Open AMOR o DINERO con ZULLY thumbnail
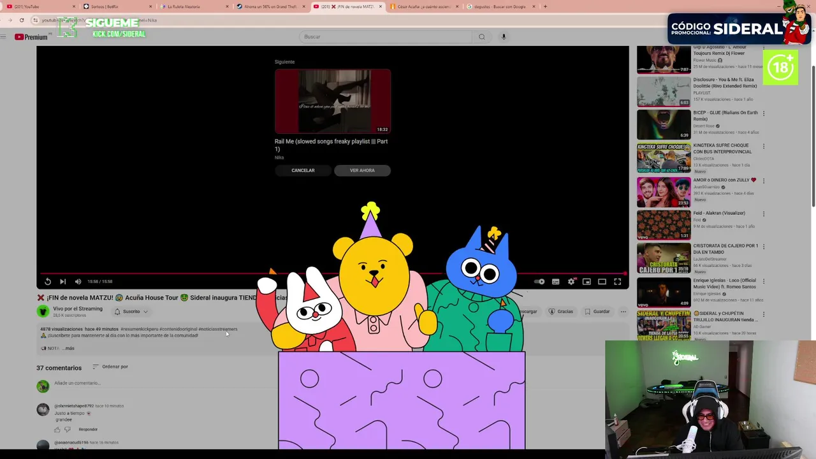 click(664, 191)
